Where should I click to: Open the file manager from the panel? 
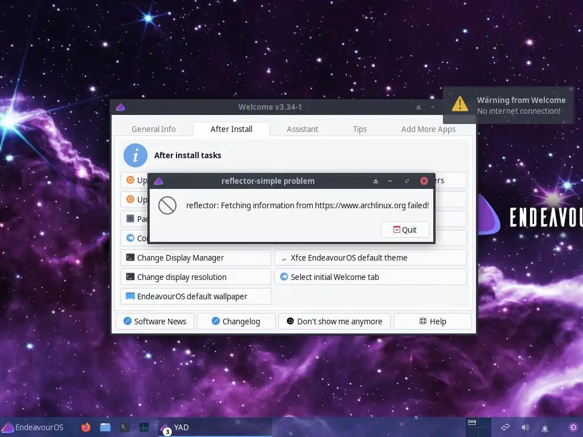click(105, 427)
